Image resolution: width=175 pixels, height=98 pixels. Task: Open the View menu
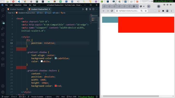tap(25, 5)
